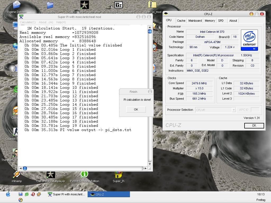271x203 pixels.
Task: Click the Super PI vertical scrollbar up arrow
Action: pos(150,27)
